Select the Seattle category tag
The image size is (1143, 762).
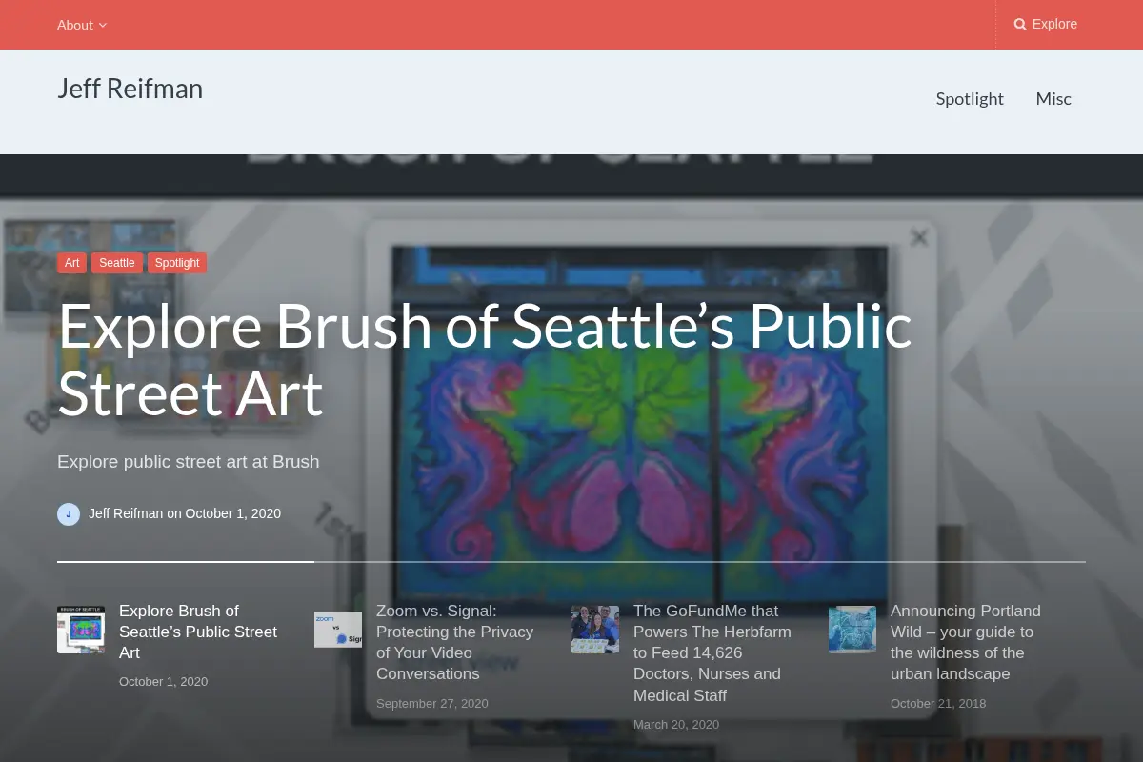tap(117, 263)
